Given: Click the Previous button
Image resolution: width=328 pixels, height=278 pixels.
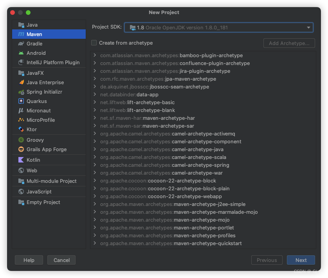Looking at the screenshot, I should click(x=267, y=260).
